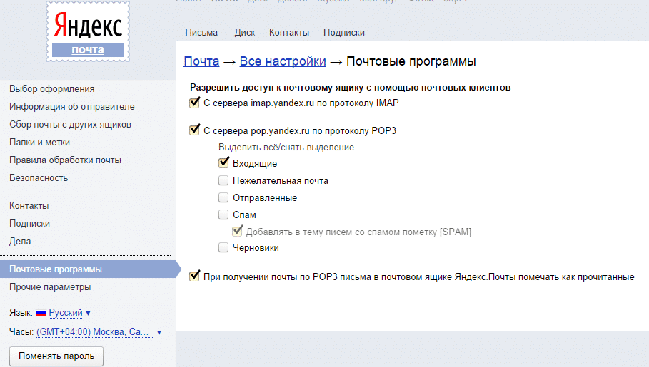Click the Russian flag icon

[x=41, y=314]
